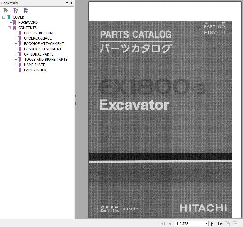This screenshot has width=243, height=227.
Task: Open the PARTS INDEX bookmark
Action: pyautogui.click(x=35, y=70)
